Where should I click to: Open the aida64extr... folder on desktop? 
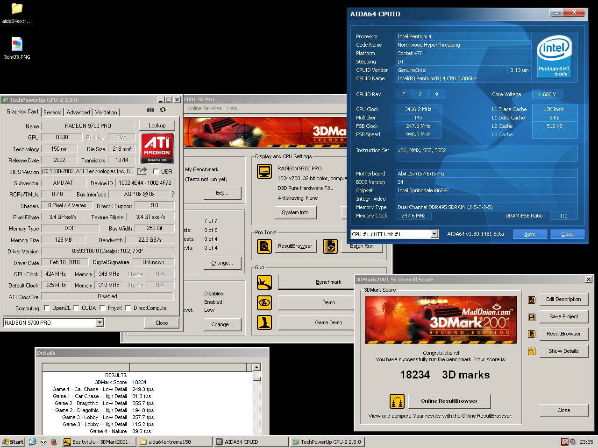coord(17,13)
